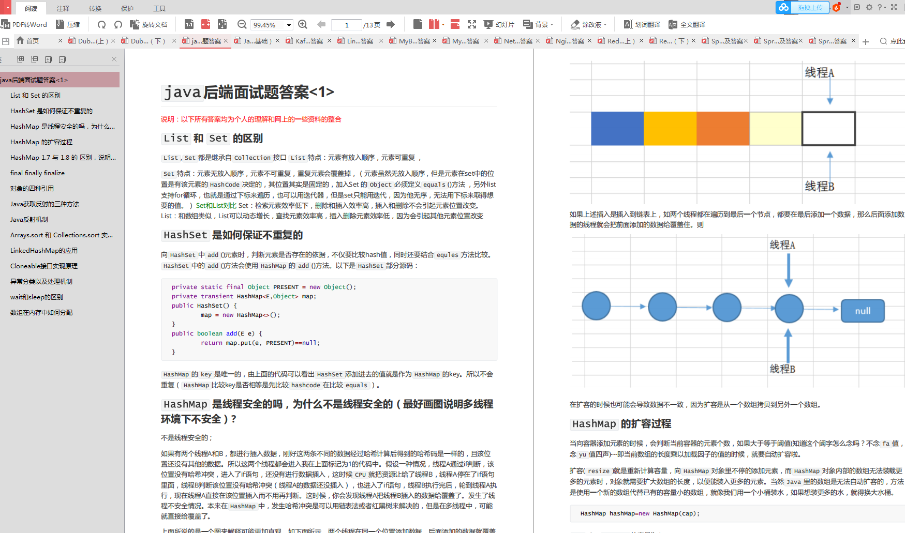
Task: Select bookmark HashMap 的扩容过程
Action: point(41,142)
